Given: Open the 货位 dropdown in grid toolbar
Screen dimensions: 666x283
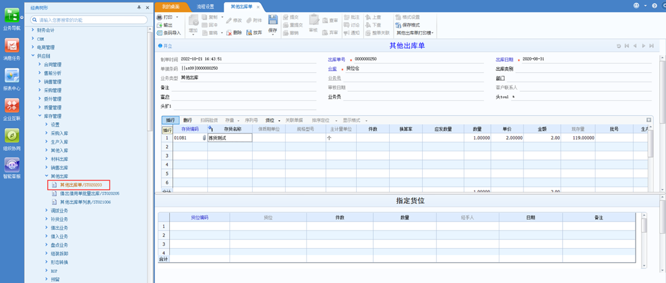Looking at the screenshot, I should (279, 120).
